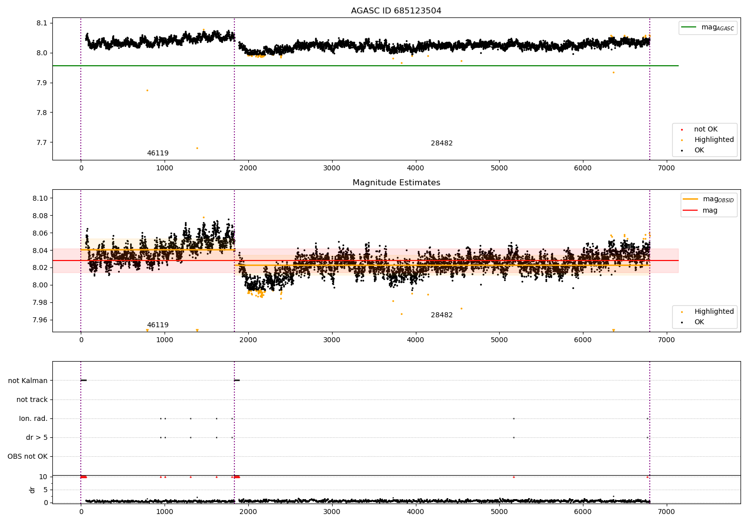
Task: Click the "dr > 5" point near 5200
Action: (x=514, y=437)
